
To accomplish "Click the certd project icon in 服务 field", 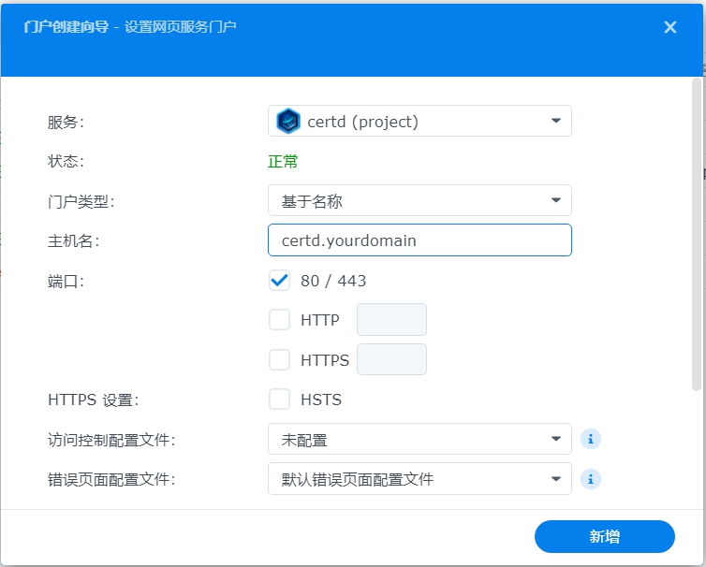I will (x=288, y=122).
